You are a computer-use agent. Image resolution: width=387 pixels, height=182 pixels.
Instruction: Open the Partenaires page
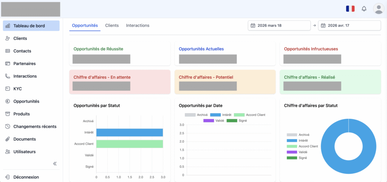click(x=31, y=64)
